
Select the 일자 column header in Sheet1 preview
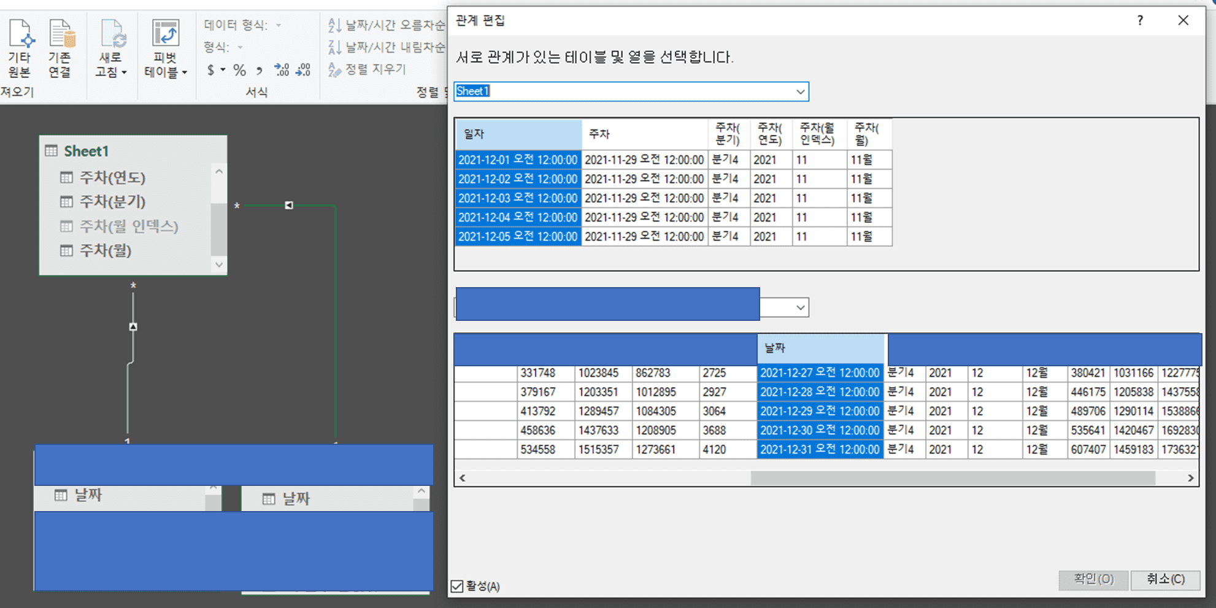pos(518,134)
